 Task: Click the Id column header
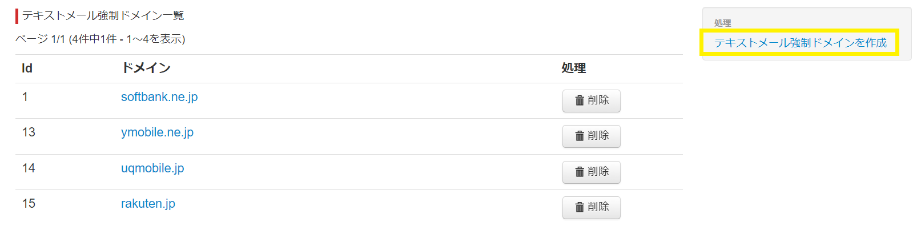tap(27, 68)
